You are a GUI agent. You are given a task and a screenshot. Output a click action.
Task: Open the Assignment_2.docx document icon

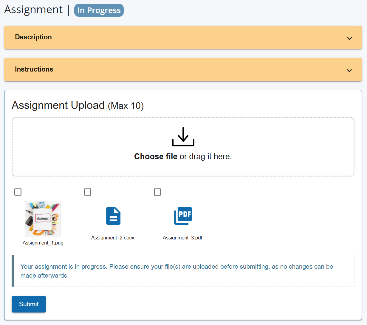[113, 216]
